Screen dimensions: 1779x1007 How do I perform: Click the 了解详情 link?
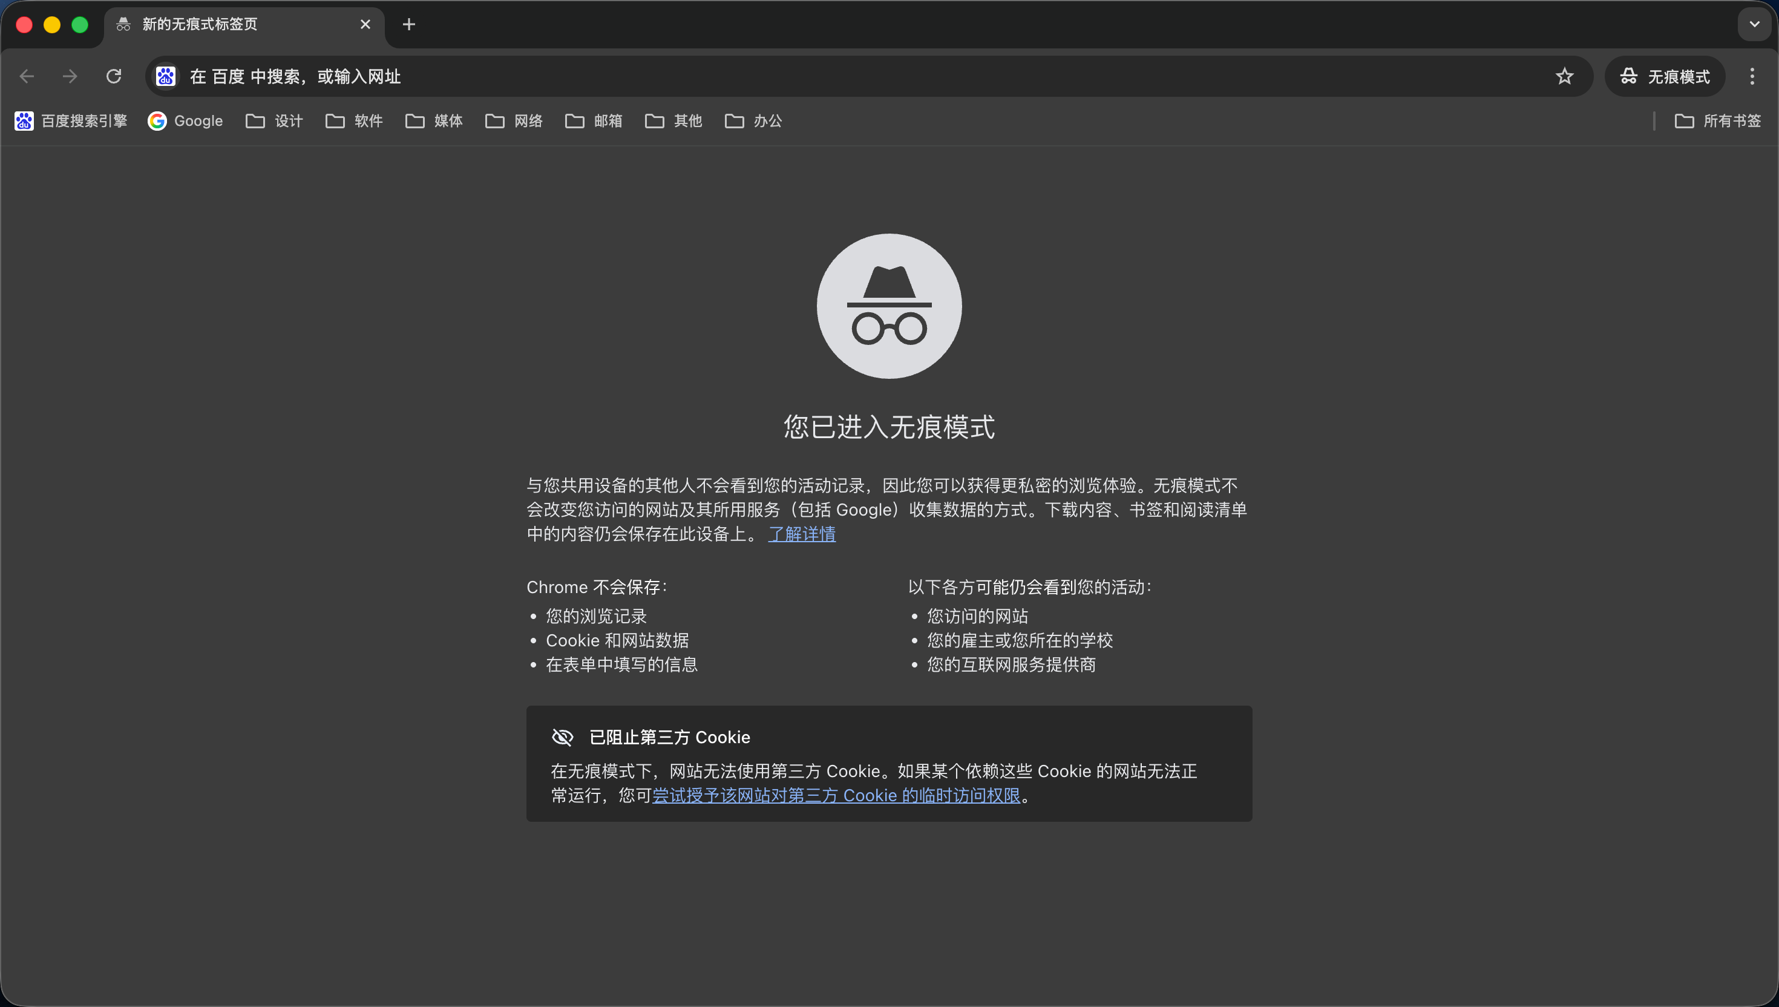[x=802, y=534]
